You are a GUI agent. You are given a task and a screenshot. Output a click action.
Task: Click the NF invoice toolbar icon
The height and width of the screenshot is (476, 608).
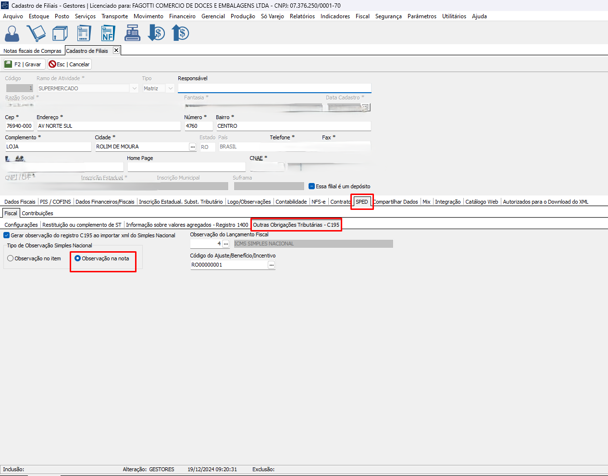108,34
